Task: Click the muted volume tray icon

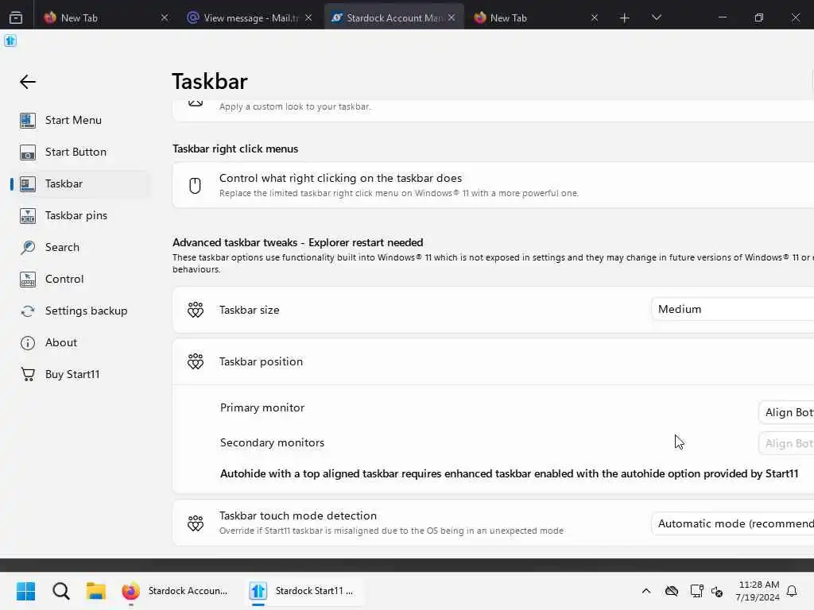Action: [718, 591]
